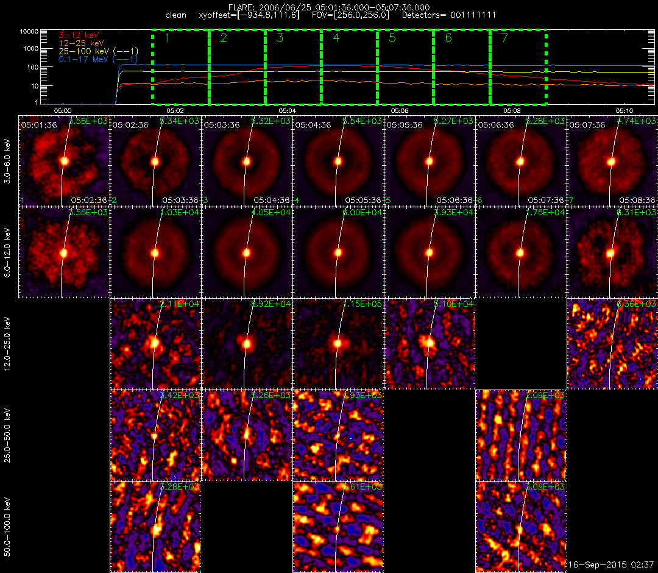Click the 'Detectors= 001111111' header text

[x=449, y=15]
